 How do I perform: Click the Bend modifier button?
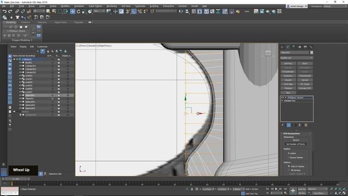coord(304,63)
